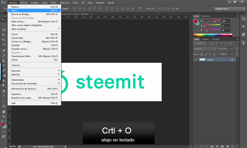
Task: Click the status bar info arrow
Action: pos(66,147)
